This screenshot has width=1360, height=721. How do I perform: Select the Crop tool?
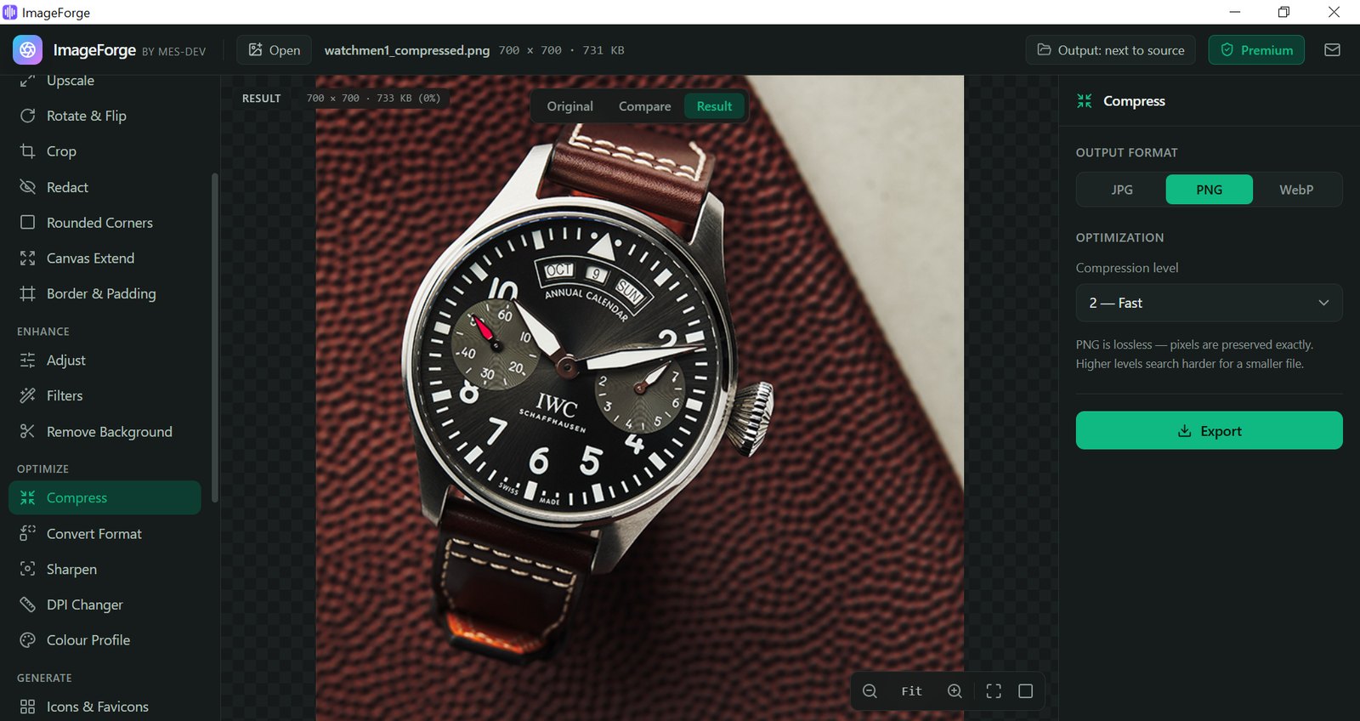[105, 151]
